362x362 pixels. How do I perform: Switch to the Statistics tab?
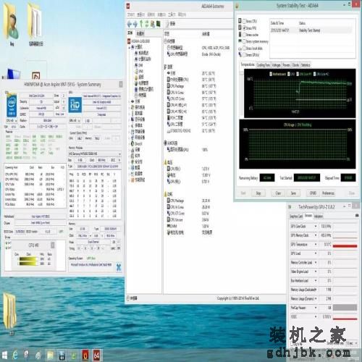pyautogui.click(x=306, y=65)
